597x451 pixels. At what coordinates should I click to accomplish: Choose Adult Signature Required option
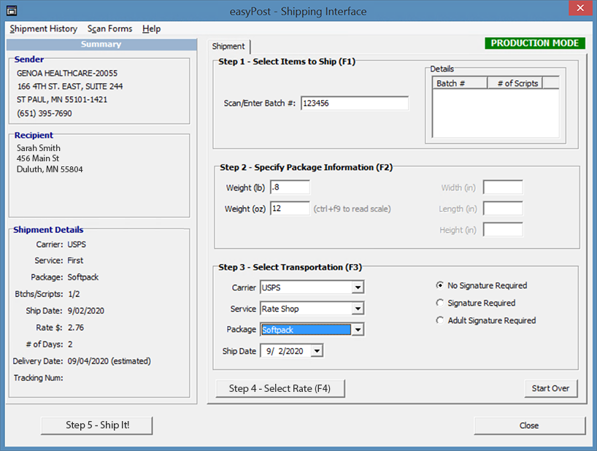pyautogui.click(x=440, y=320)
